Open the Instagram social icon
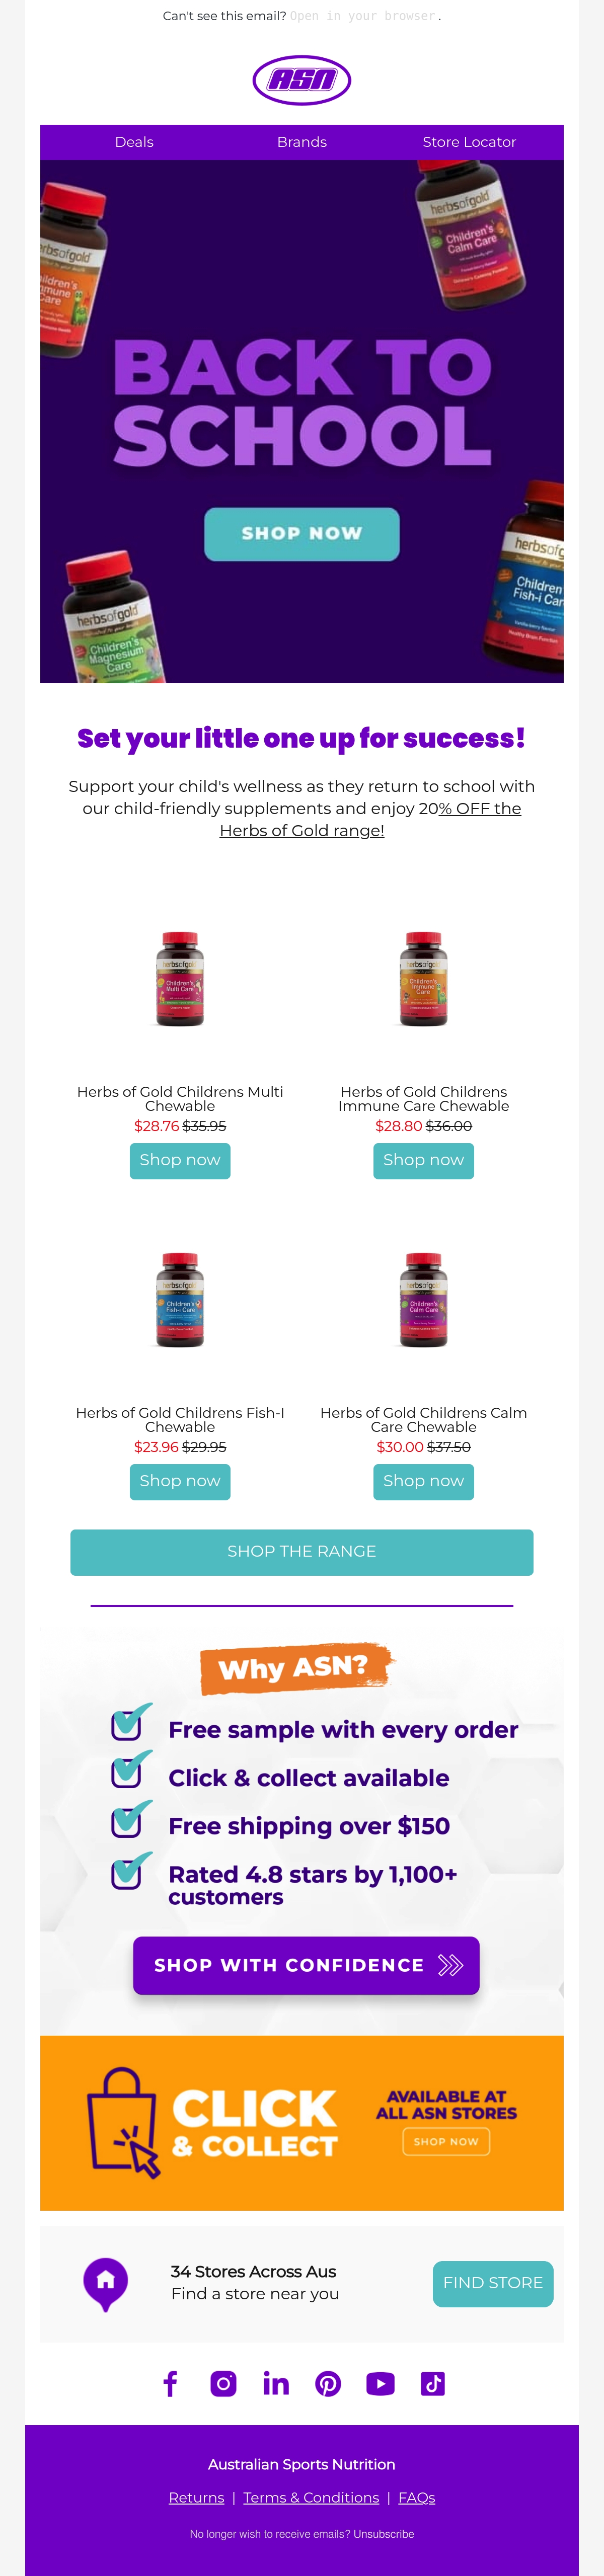 [223, 2383]
